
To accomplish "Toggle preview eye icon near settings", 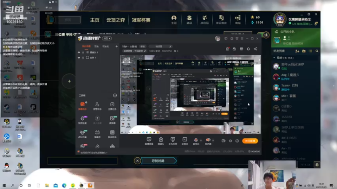I will click(230, 141).
